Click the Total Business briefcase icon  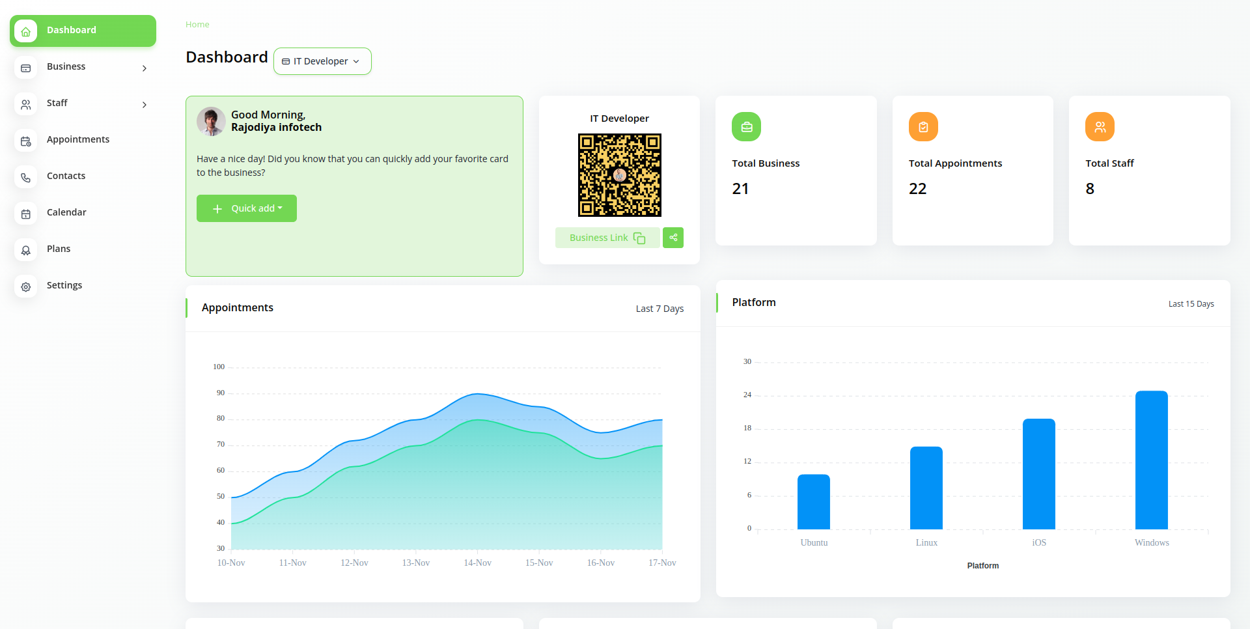click(746, 127)
